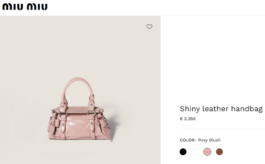Click the € 2.350 price text

point(187,119)
